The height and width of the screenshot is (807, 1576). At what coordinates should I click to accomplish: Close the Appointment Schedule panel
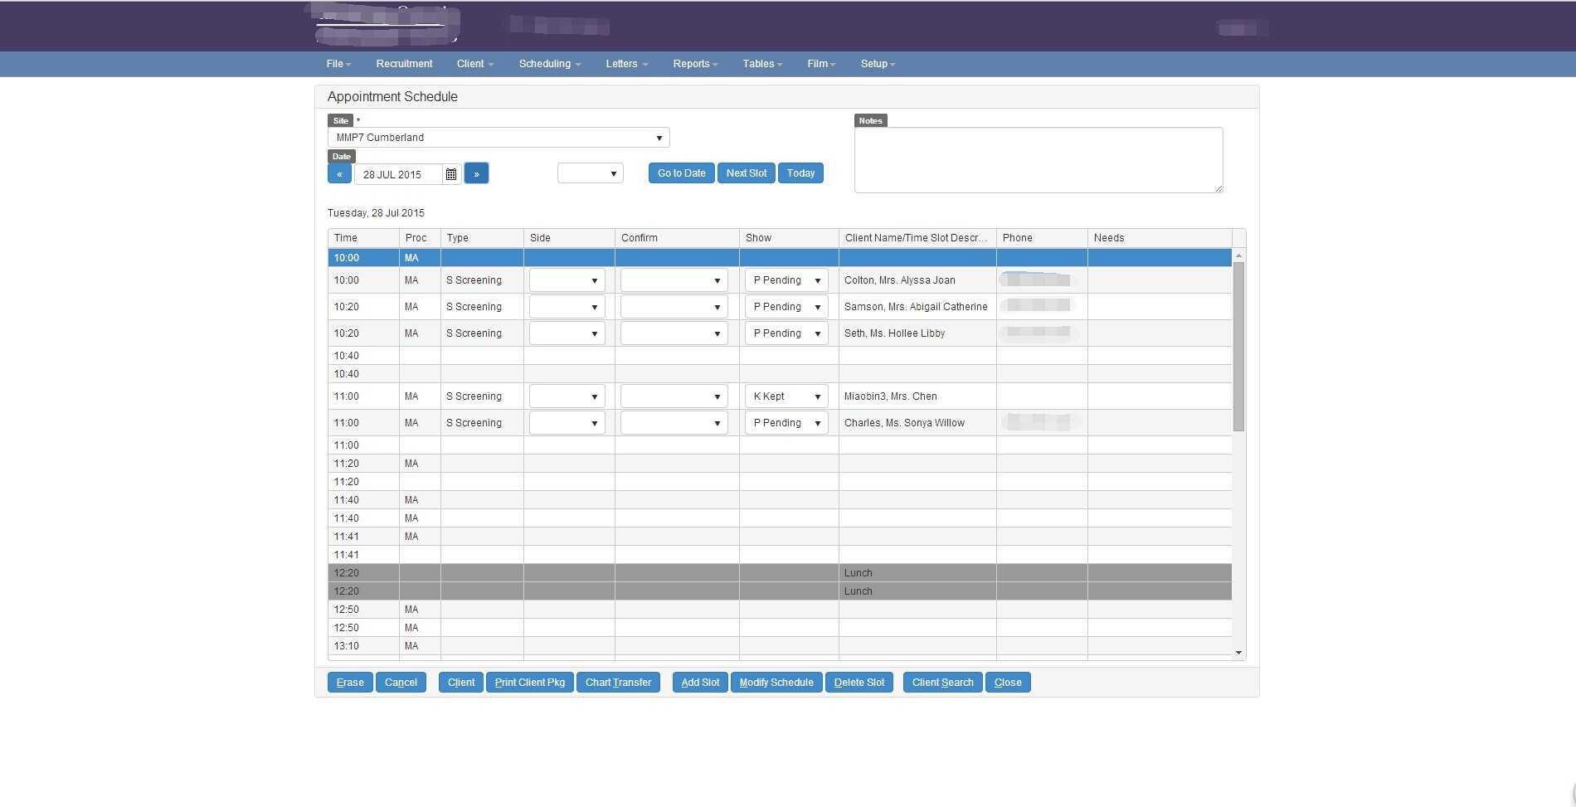pyautogui.click(x=1008, y=683)
